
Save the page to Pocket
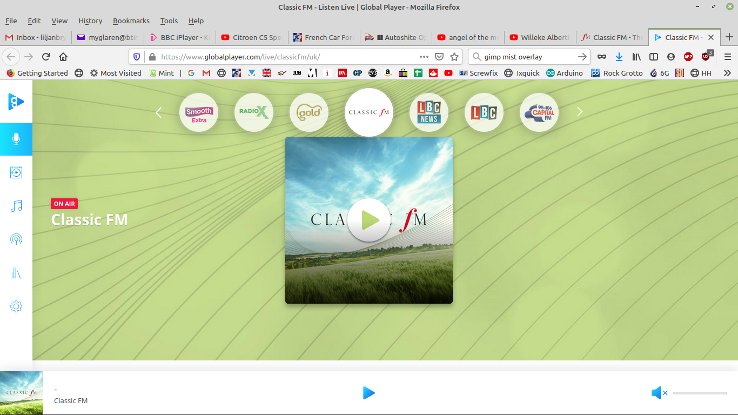[x=440, y=57]
